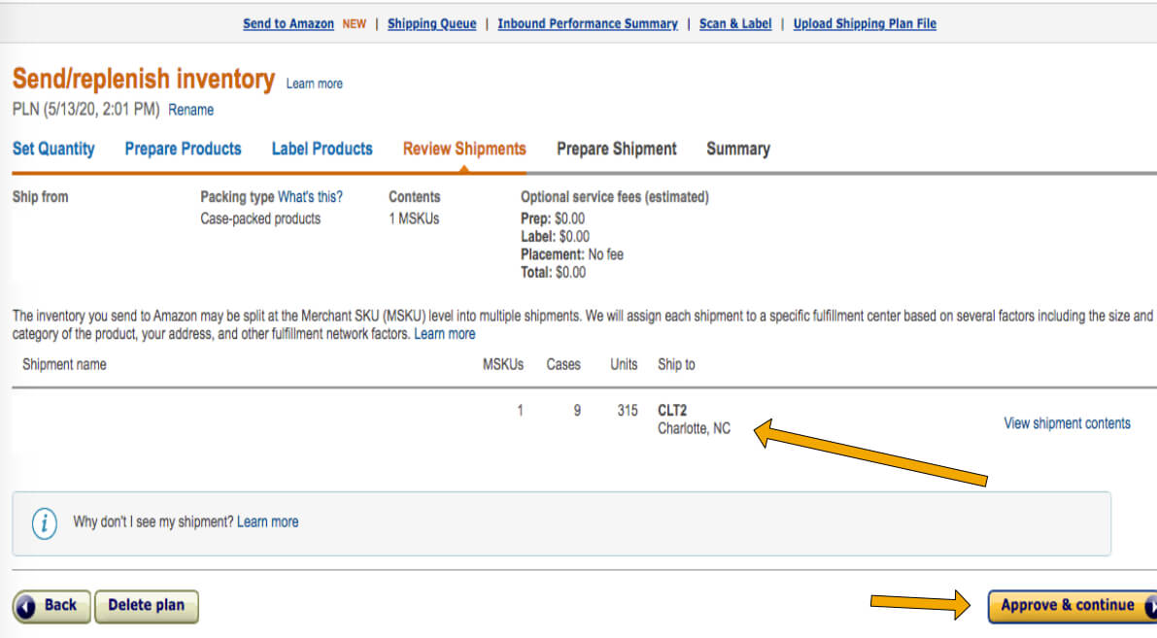This screenshot has width=1157, height=638.
Task: Open Upload Shipping Plan File
Action: (x=865, y=23)
